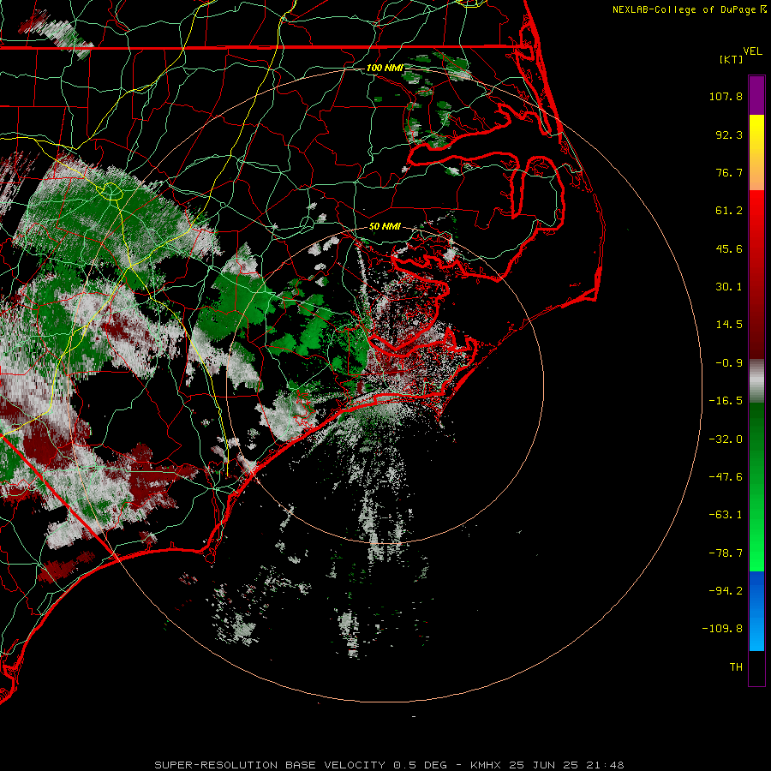
Task: Click the -0.9 legend value
Action: 729,363
